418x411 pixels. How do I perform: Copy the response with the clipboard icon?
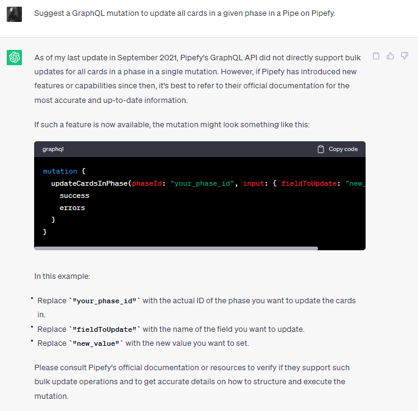coord(376,55)
